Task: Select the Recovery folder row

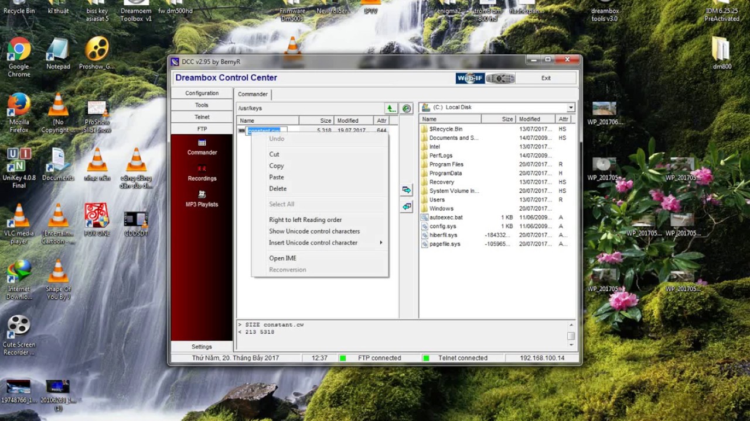Action: coord(497,182)
